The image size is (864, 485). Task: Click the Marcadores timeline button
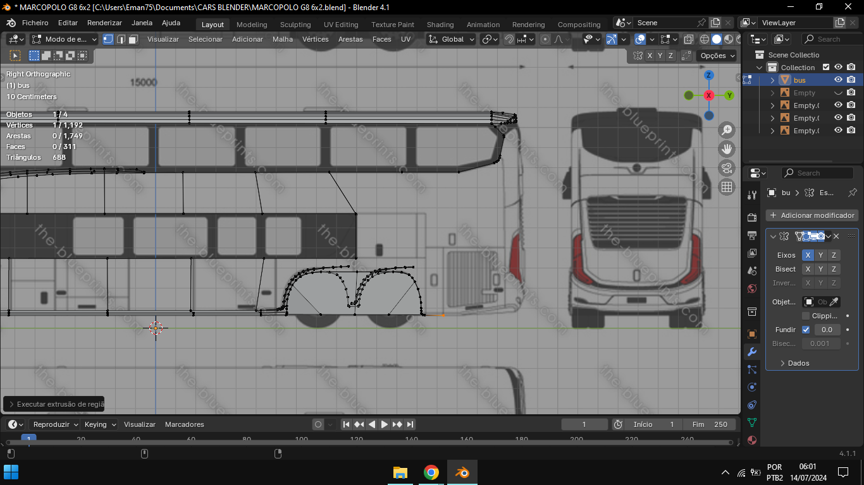(185, 424)
